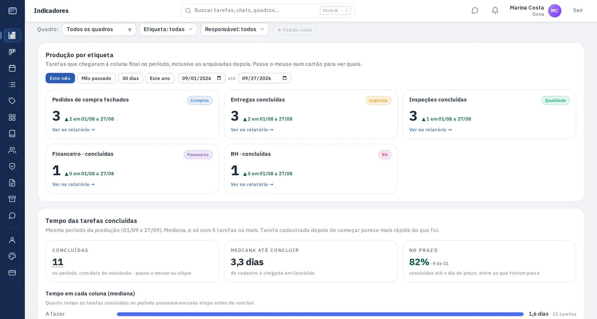Open the team members sidebar icon

pos(12,150)
